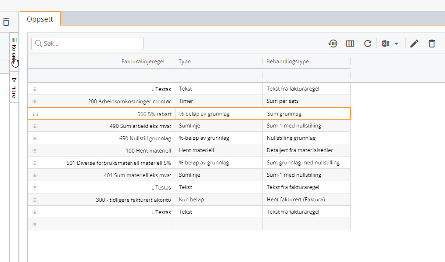Image resolution: width=445 pixels, height=262 pixels.
Task: Click drag handle of 401 Sum materiell row
Action: click(35, 175)
